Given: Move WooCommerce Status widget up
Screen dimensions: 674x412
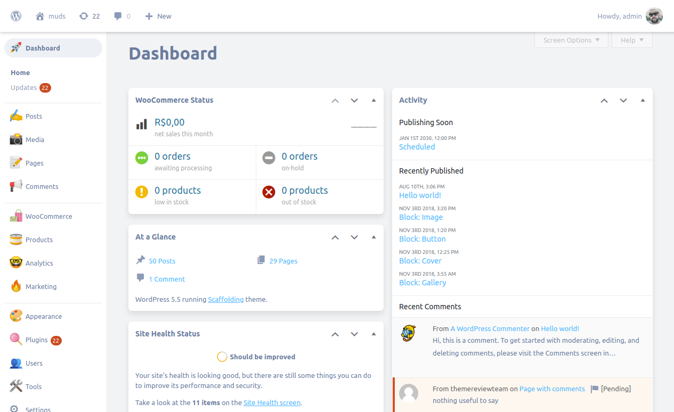Looking at the screenshot, I should pos(335,100).
